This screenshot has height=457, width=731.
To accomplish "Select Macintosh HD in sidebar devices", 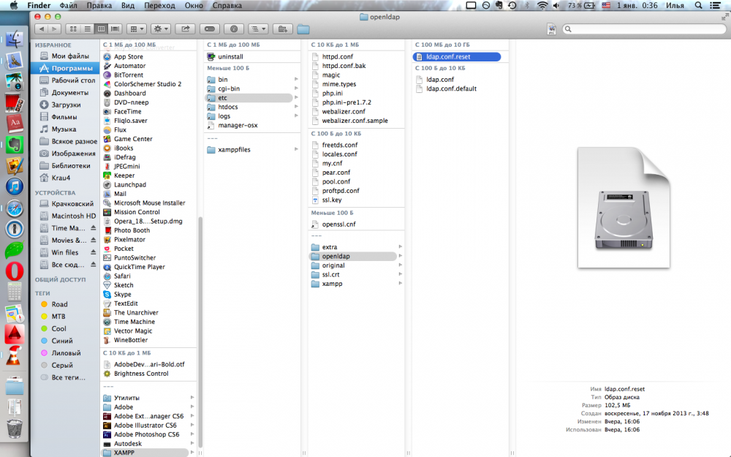I will (73, 216).
